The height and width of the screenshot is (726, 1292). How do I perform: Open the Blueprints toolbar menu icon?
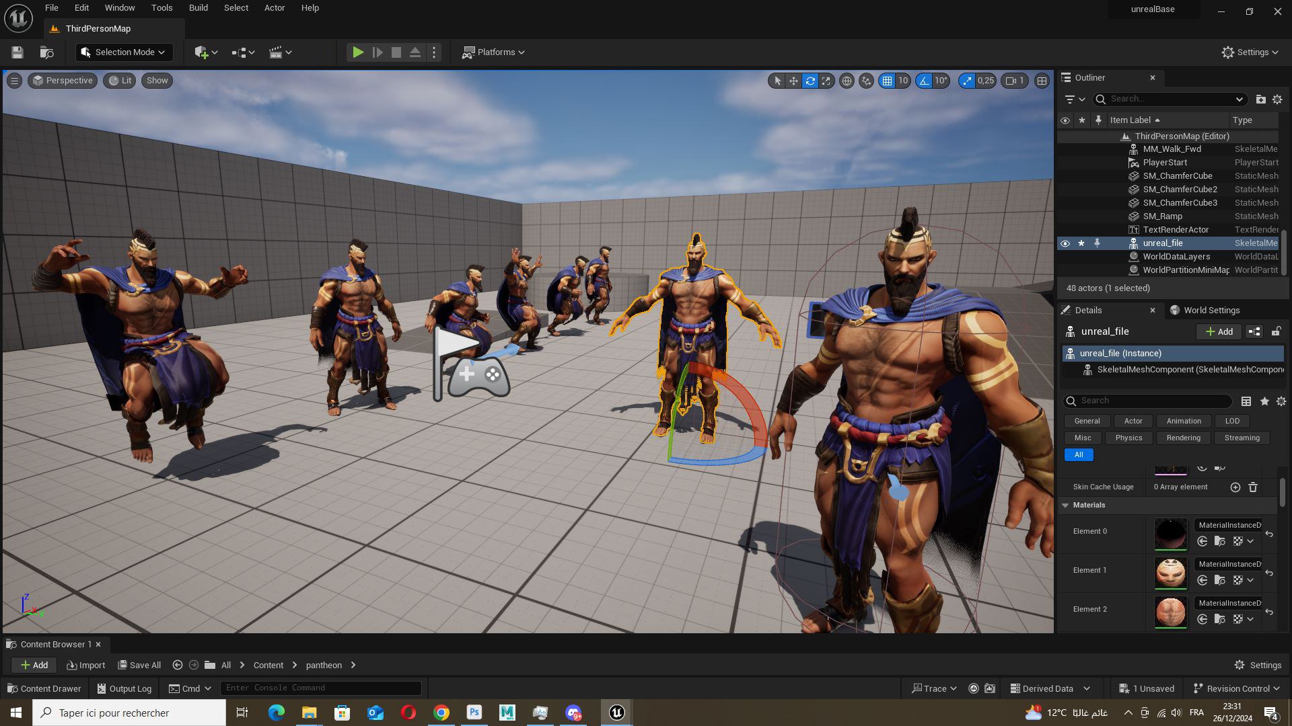click(x=243, y=52)
